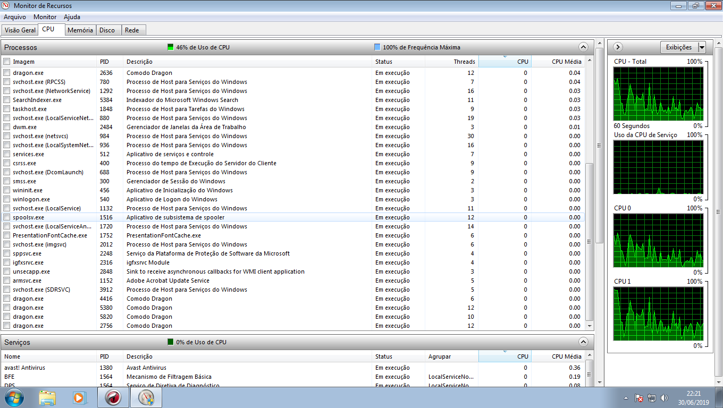Viewport: 723px width, 408px height.
Task: Check the winlogon.exe checkbox
Action: (6, 199)
